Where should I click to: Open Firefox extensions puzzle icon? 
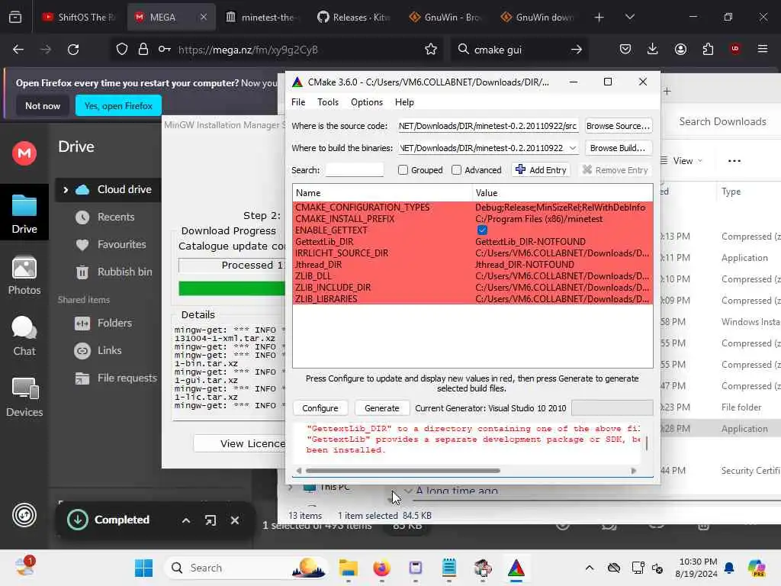click(x=708, y=50)
